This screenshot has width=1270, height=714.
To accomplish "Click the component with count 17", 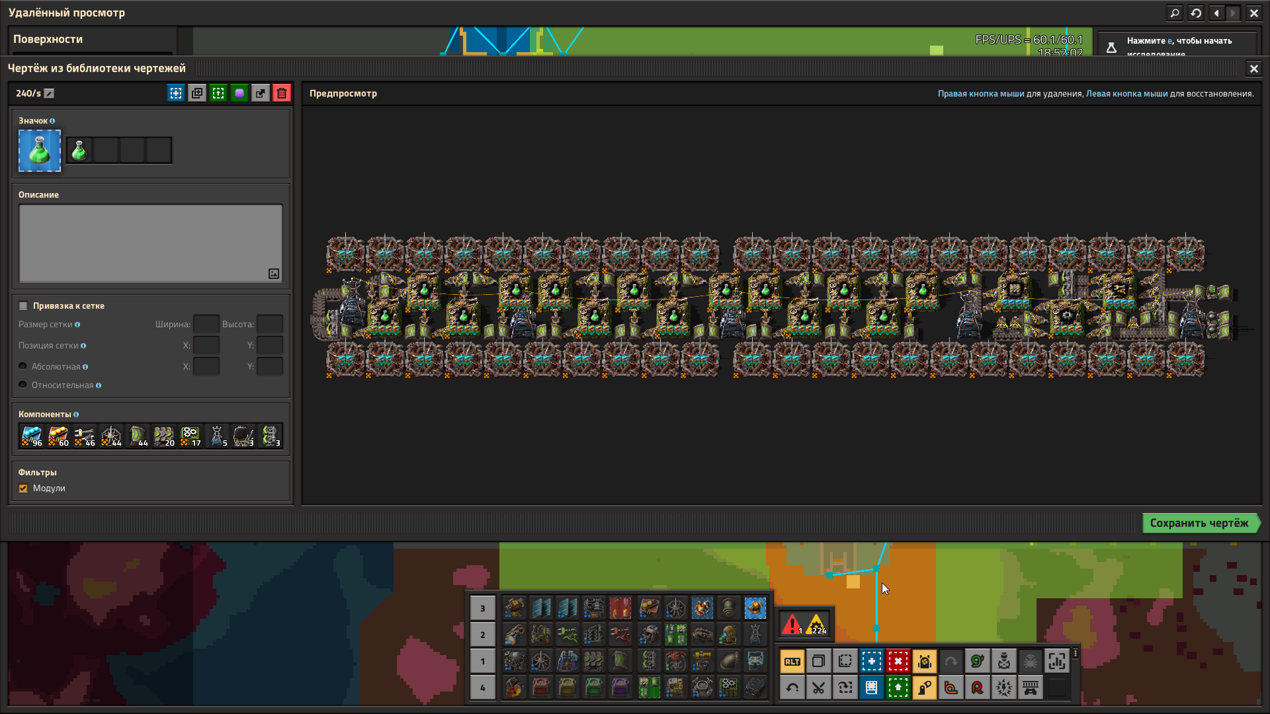I will pyautogui.click(x=190, y=436).
